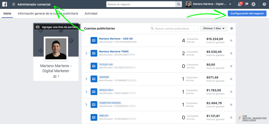
Task: Click the Configuración del negocio button
Action: (247, 13)
